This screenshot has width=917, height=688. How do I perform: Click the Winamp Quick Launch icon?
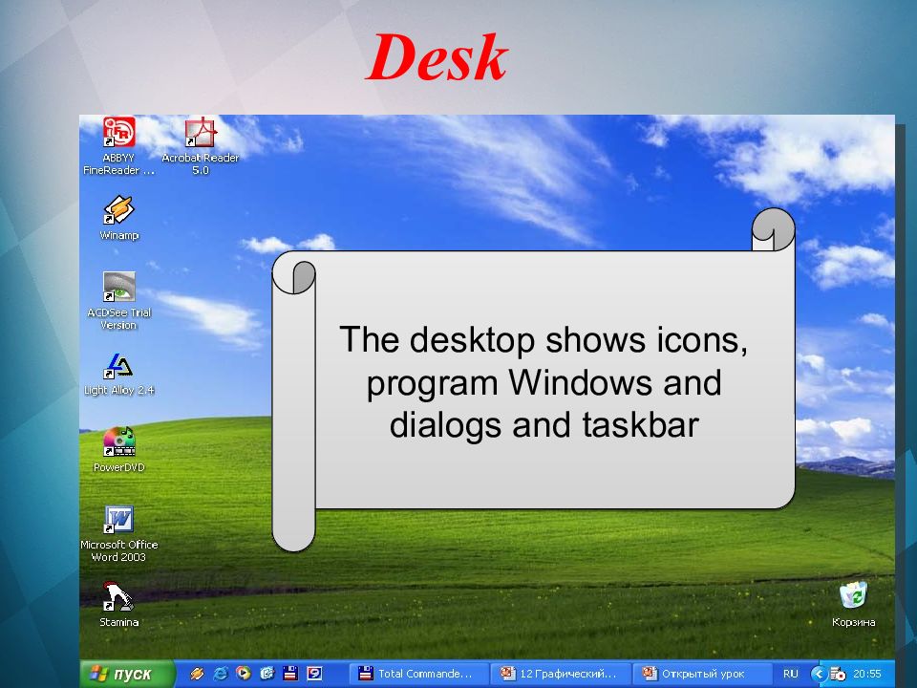(x=196, y=674)
